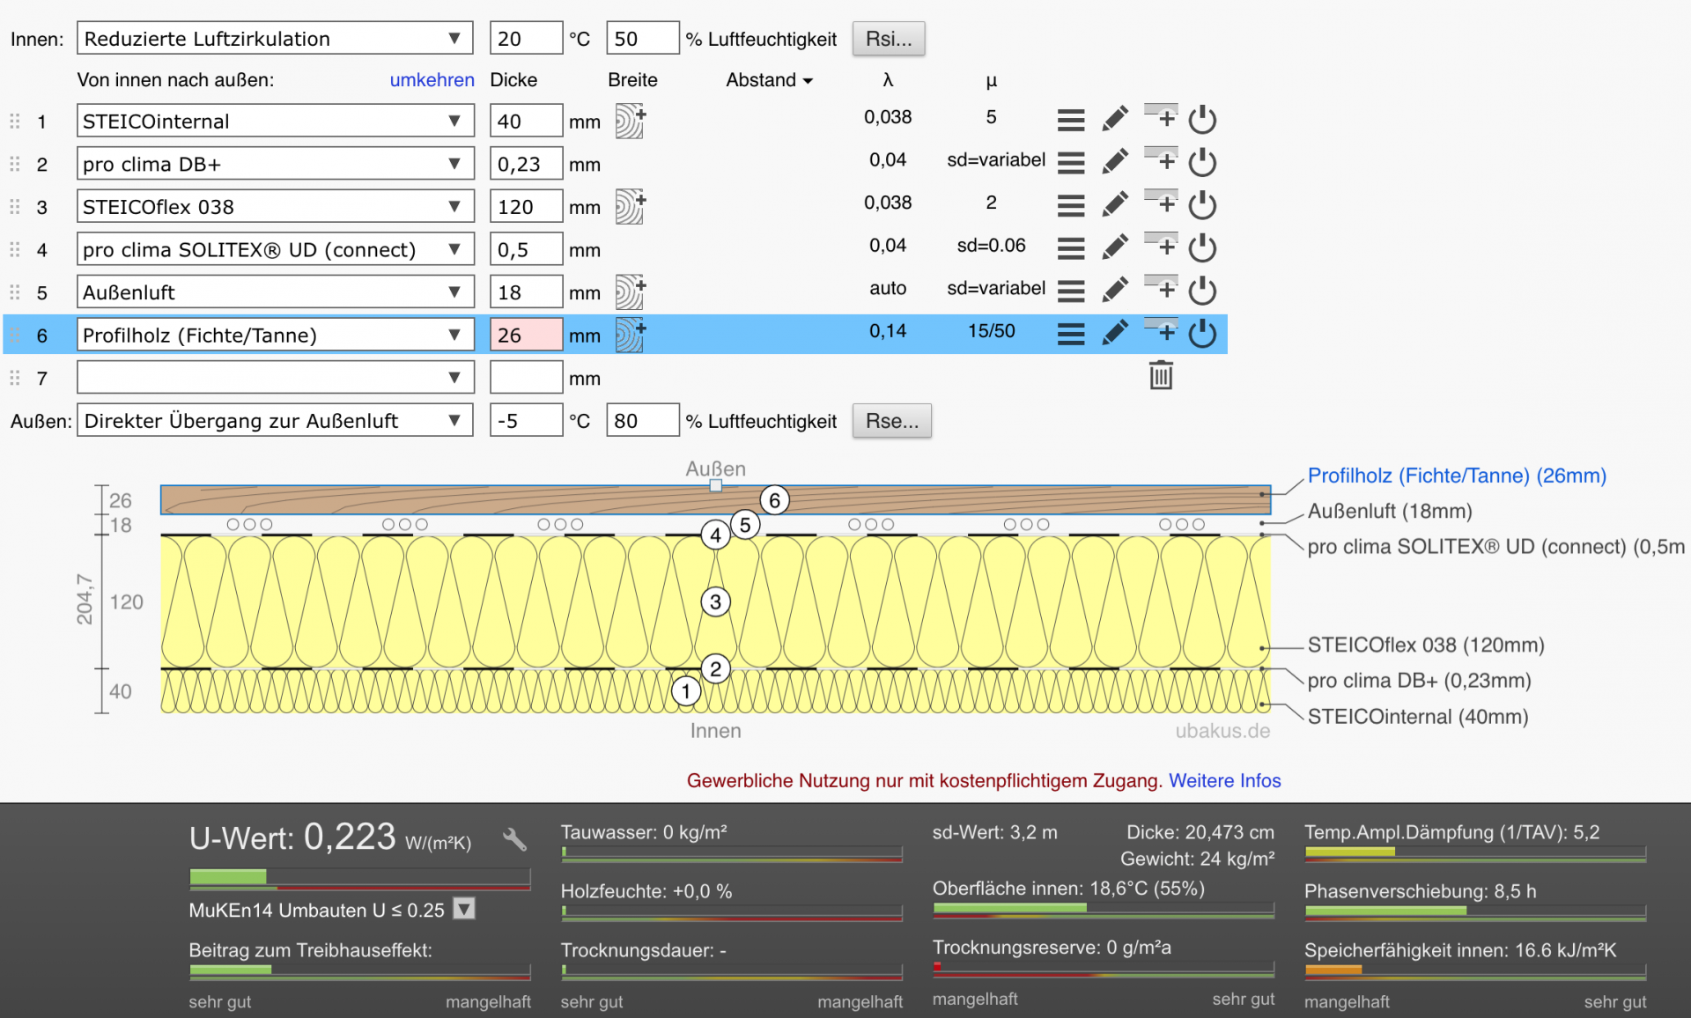1691x1018 pixels.
Task: Select the 'Außenluft (18mm)' diagram label
Action: point(1390,511)
